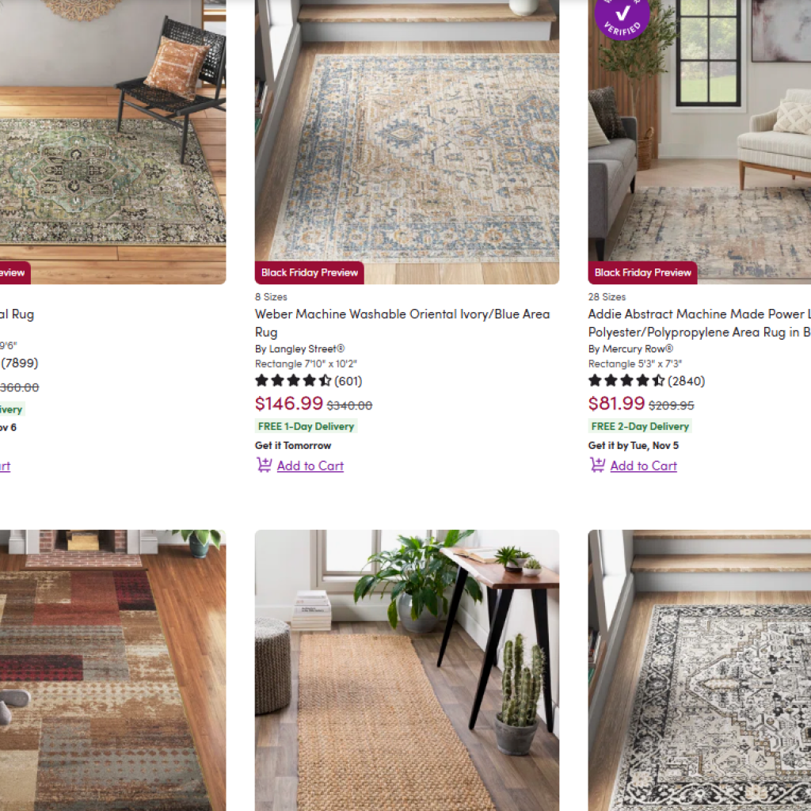811x811 pixels.
Task: Click the (601) reviews count
Action: (x=348, y=381)
